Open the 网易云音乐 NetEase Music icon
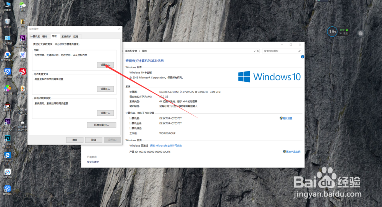Screen dimensions: 382x207 point(23,73)
